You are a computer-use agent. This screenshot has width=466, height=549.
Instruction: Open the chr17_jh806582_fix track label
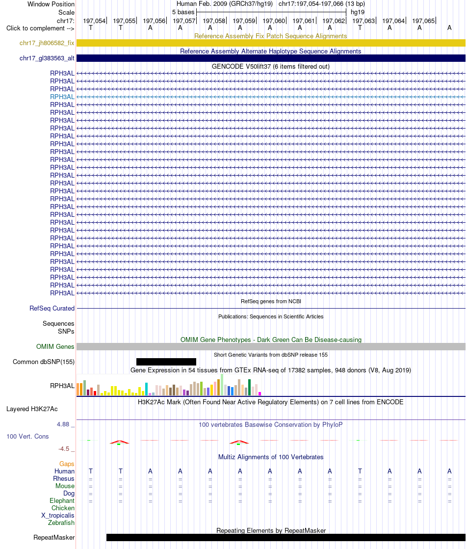(x=47, y=43)
